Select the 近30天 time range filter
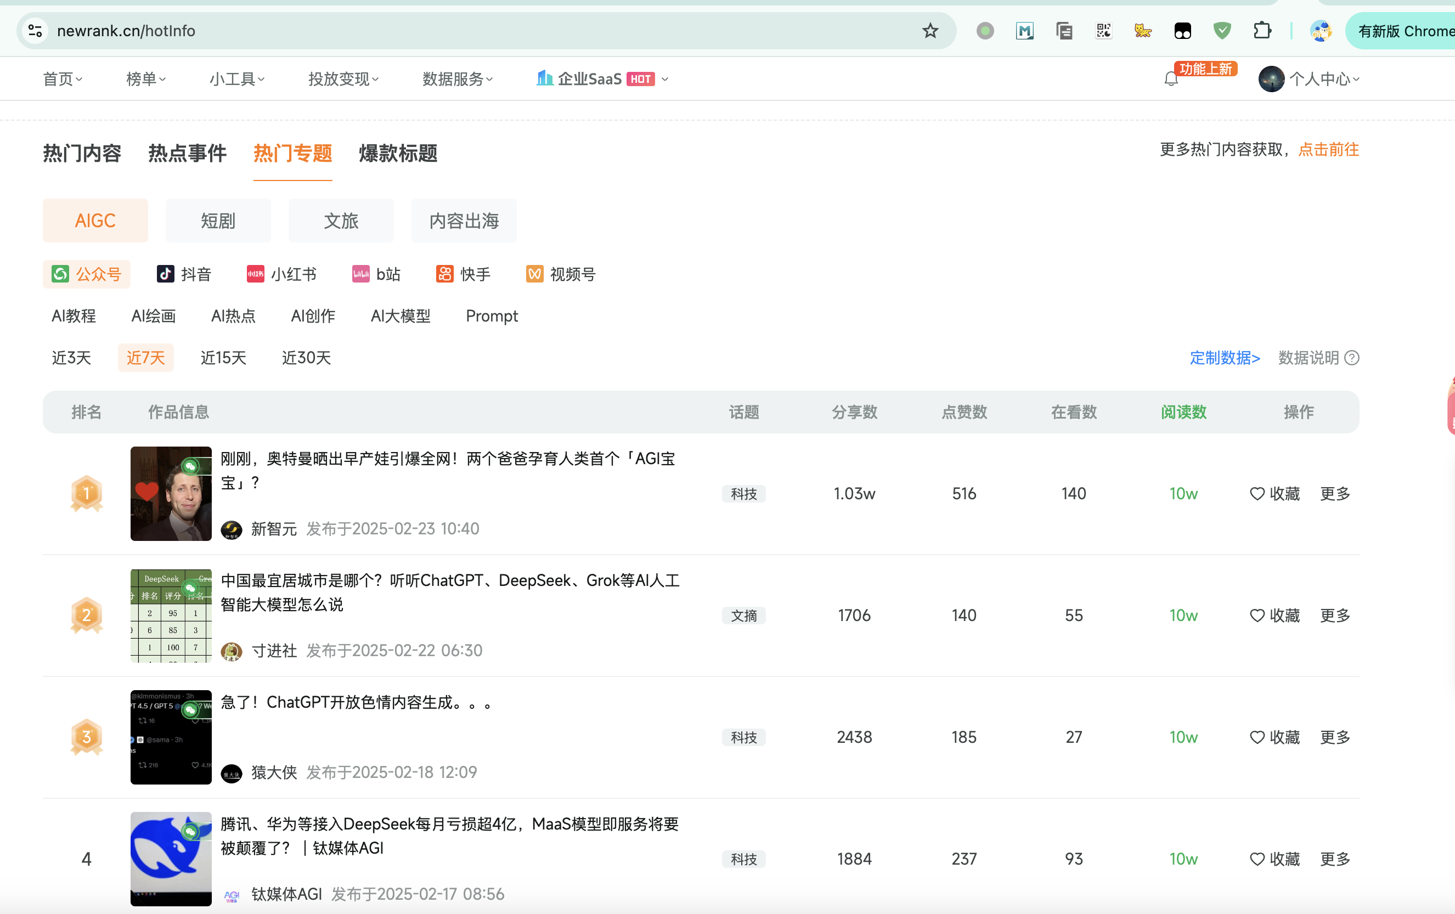1455x914 pixels. 306,358
